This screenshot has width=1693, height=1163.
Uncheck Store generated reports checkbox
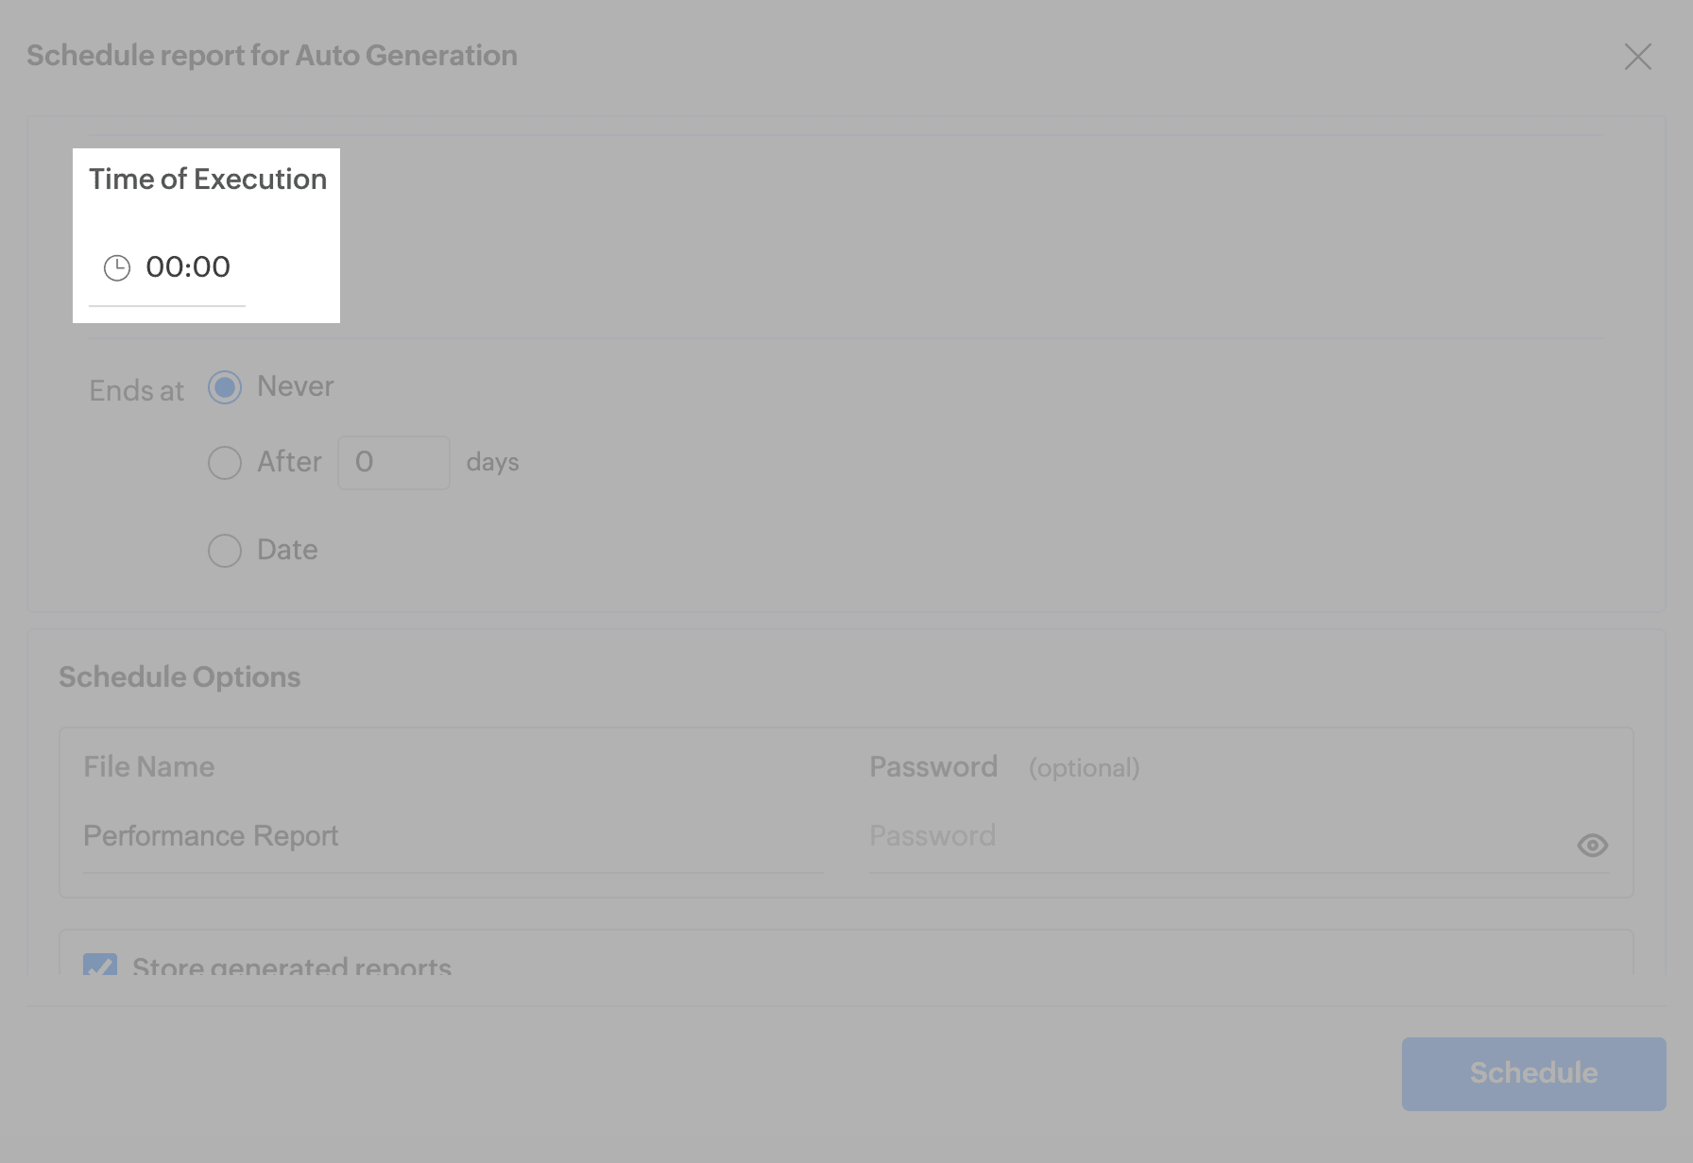coord(100,965)
